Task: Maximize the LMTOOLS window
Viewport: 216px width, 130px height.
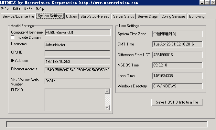Action: point(207,3)
